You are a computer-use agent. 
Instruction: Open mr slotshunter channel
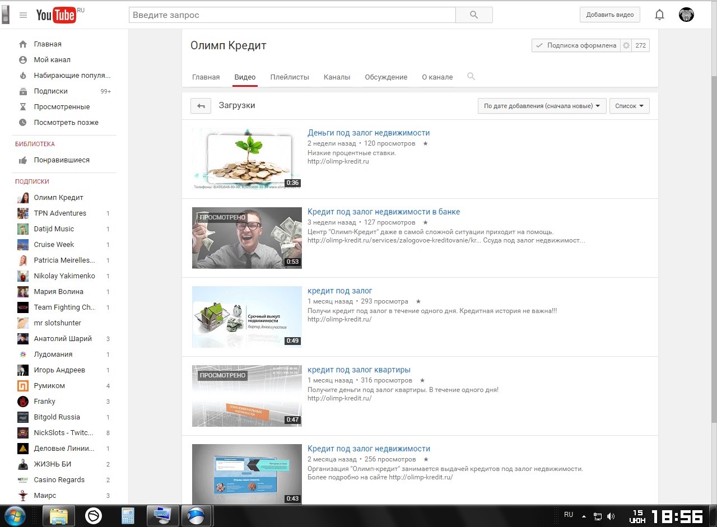pos(57,323)
